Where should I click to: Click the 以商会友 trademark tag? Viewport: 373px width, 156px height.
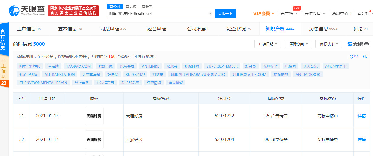(x=127, y=66)
